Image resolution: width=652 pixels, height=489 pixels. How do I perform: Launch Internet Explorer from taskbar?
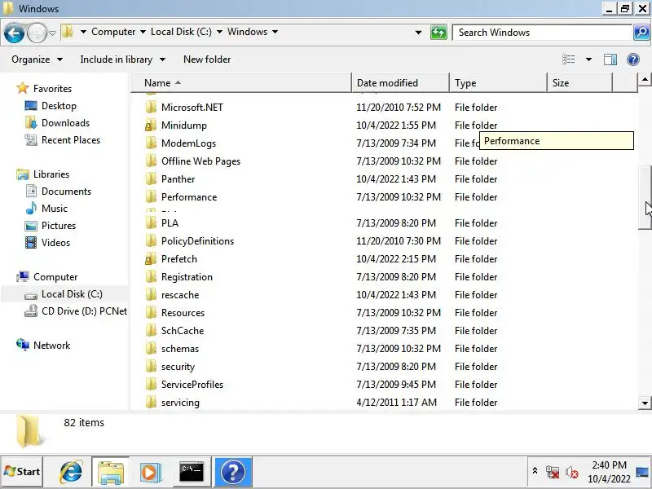point(71,472)
